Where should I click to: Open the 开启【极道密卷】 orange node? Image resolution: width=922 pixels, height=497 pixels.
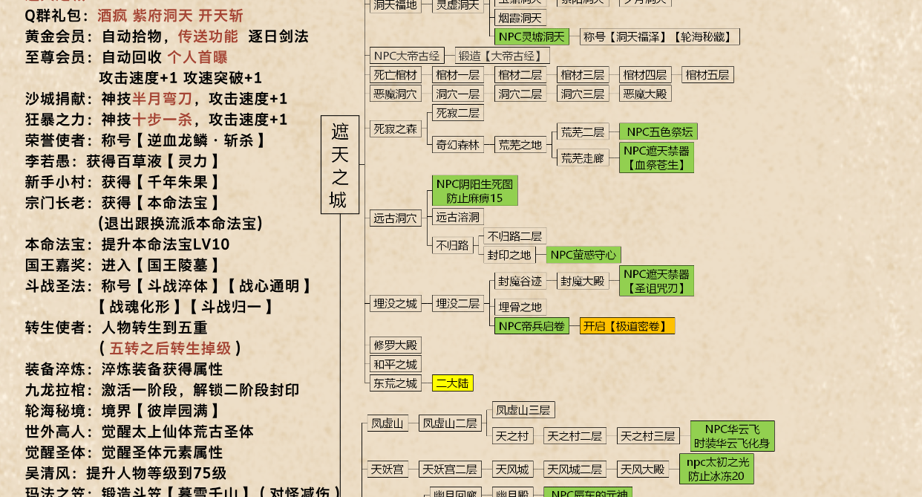pos(627,325)
